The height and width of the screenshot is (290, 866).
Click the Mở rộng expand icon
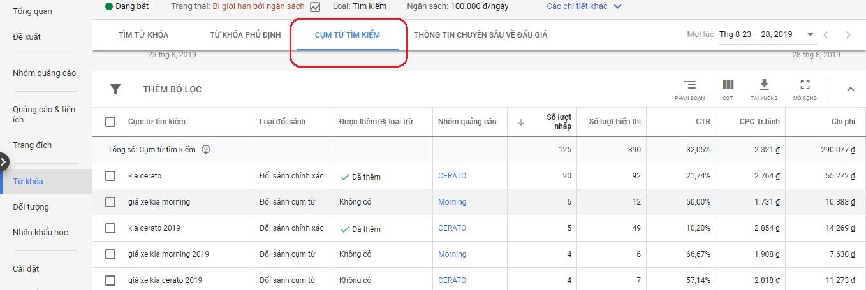coord(805,85)
